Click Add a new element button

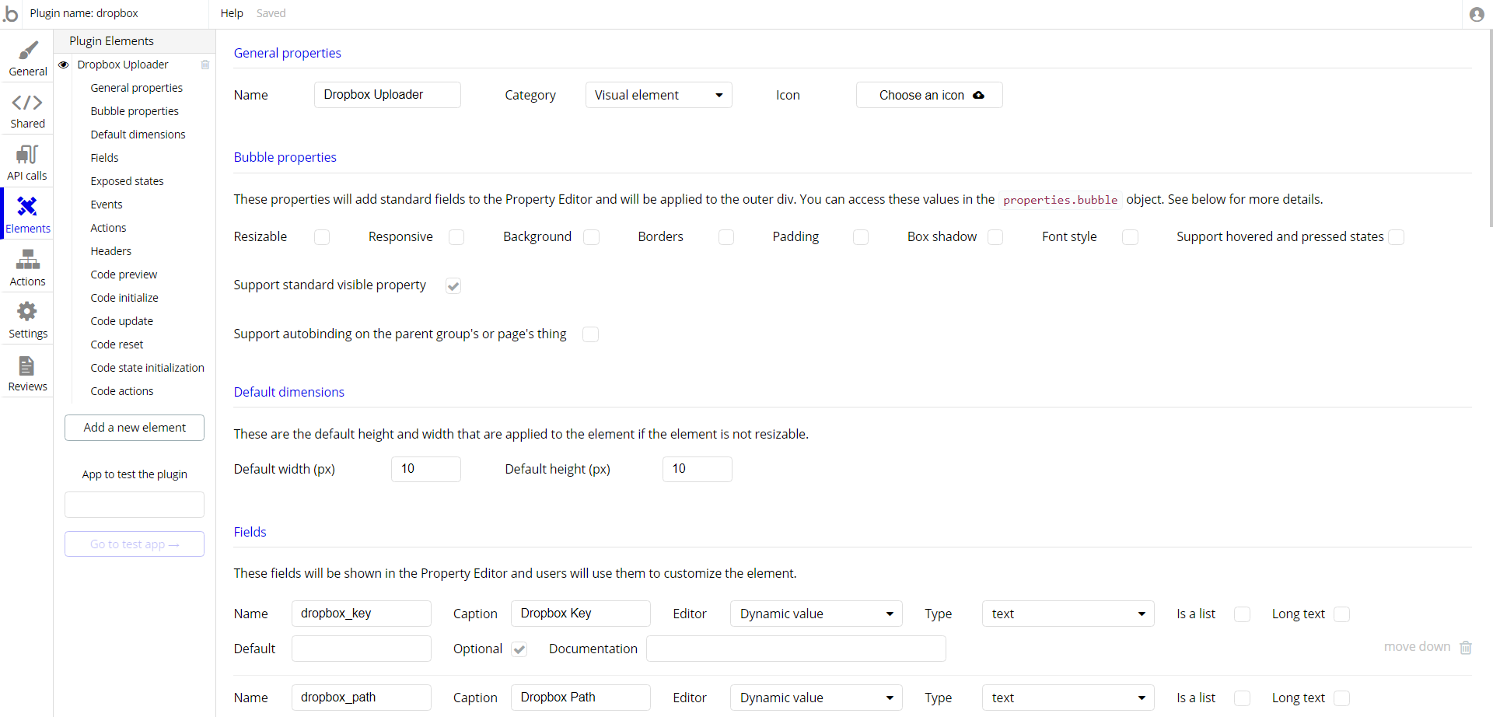135,428
